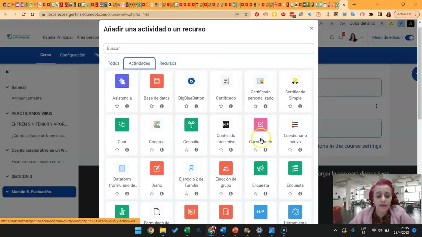422x237 pixels.
Task: Launch Excel from the taskbar
Action: point(187,230)
